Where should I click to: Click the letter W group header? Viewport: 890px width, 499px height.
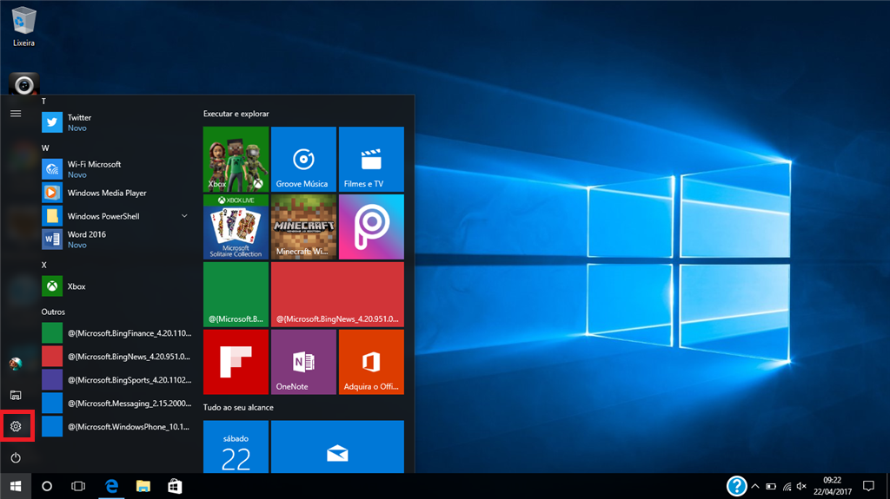(45, 148)
